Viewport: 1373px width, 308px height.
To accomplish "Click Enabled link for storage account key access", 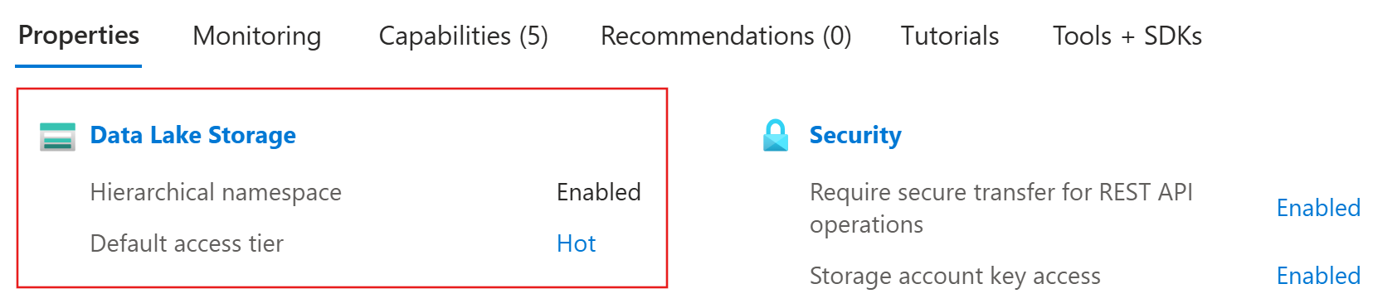I will click(1318, 276).
